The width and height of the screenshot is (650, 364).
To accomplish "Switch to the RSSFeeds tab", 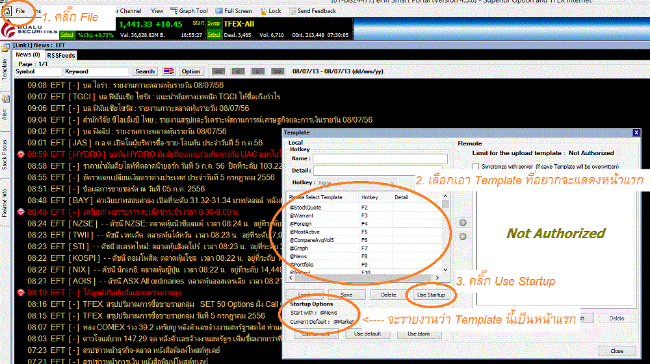I will (x=61, y=55).
